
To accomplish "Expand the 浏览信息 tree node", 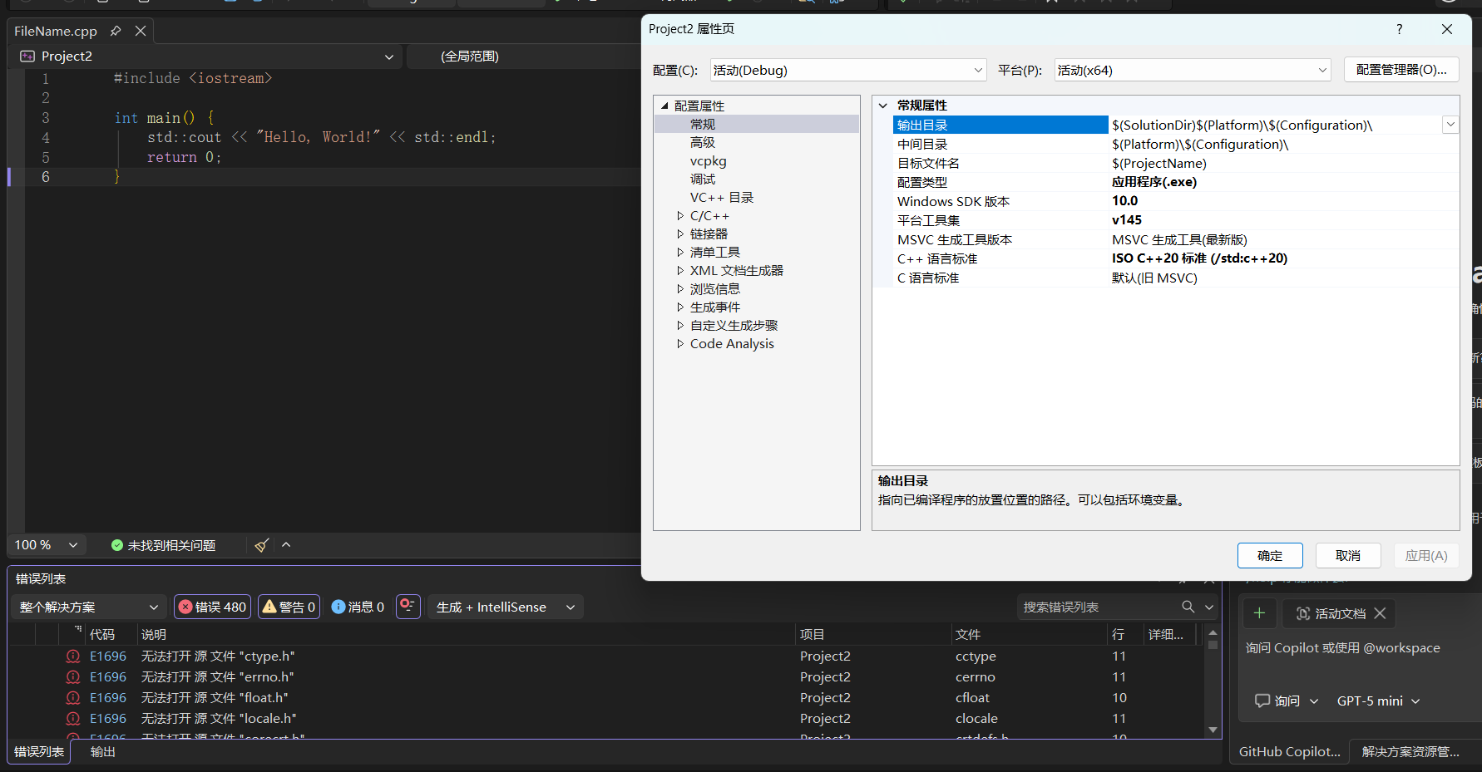I will coord(680,289).
